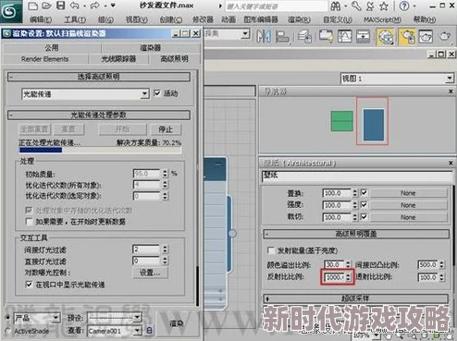The height and width of the screenshot is (341, 457).
Task: Open the 产品 mode dropdown arrow
Action: pyautogui.click(x=56, y=318)
